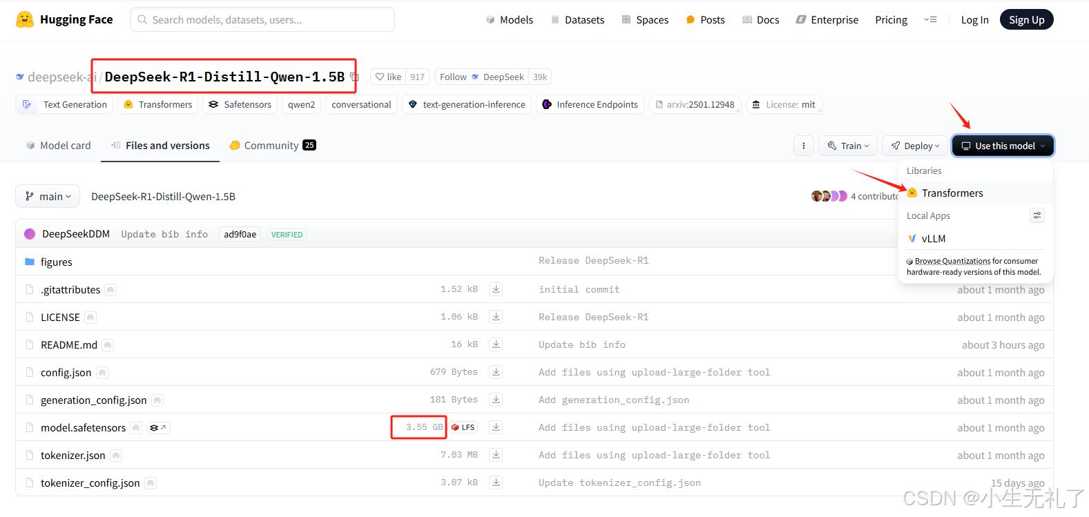Open the tokenizer_config.json file
Image resolution: width=1089 pixels, height=517 pixels.
90,482
